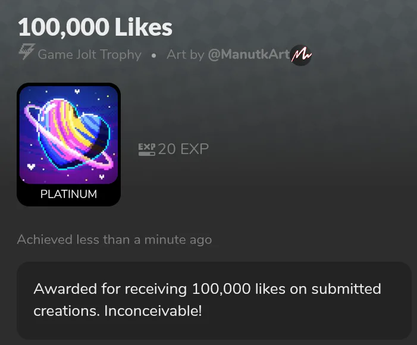Image resolution: width=417 pixels, height=345 pixels.
Task: Click the word Inconceivable! in the description
Action: point(153,310)
